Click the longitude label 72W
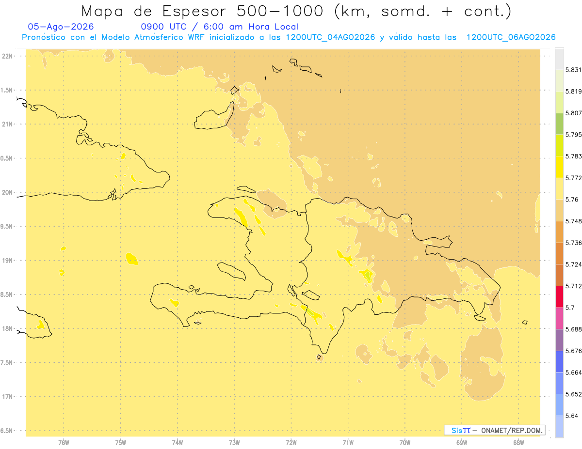 pos(291,442)
